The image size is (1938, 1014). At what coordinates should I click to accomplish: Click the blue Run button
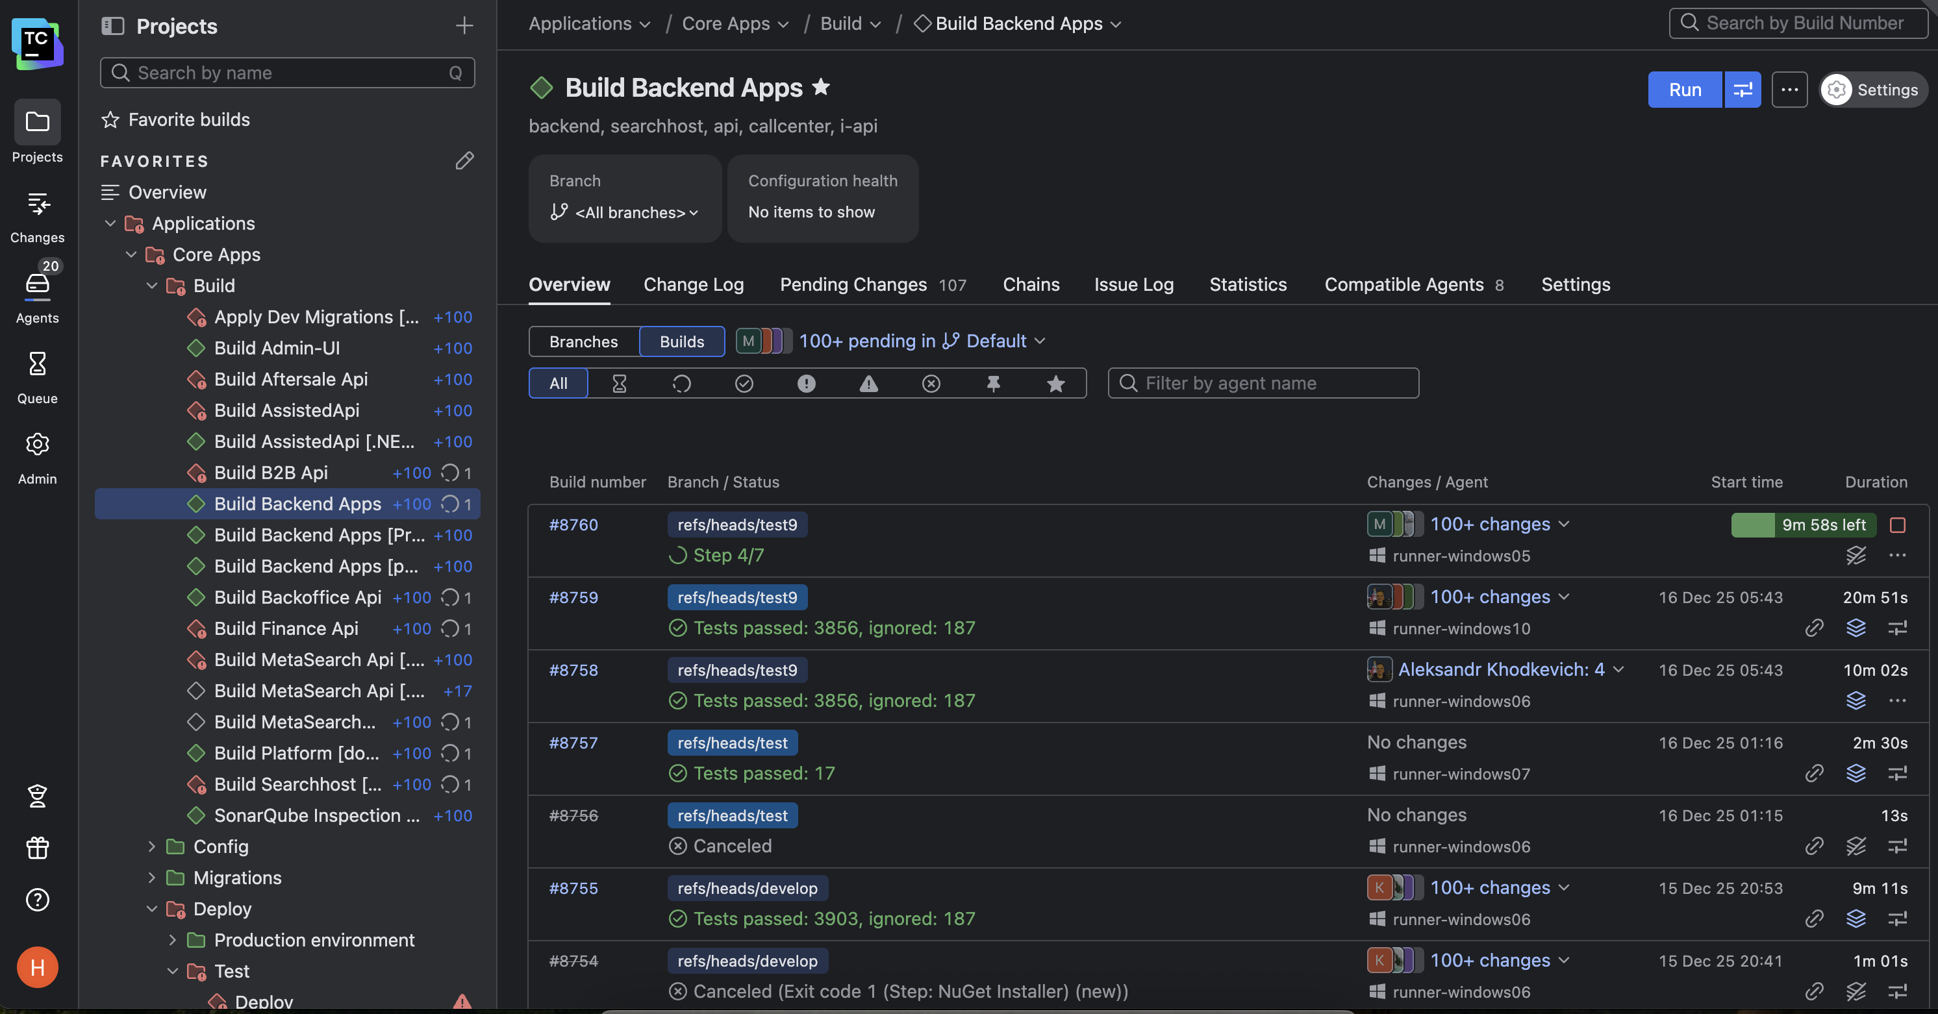(x=1683, y=90)
